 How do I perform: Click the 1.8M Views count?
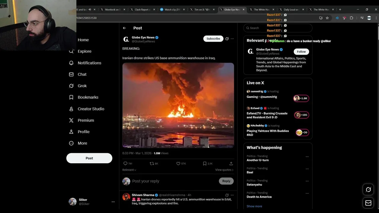161,153
